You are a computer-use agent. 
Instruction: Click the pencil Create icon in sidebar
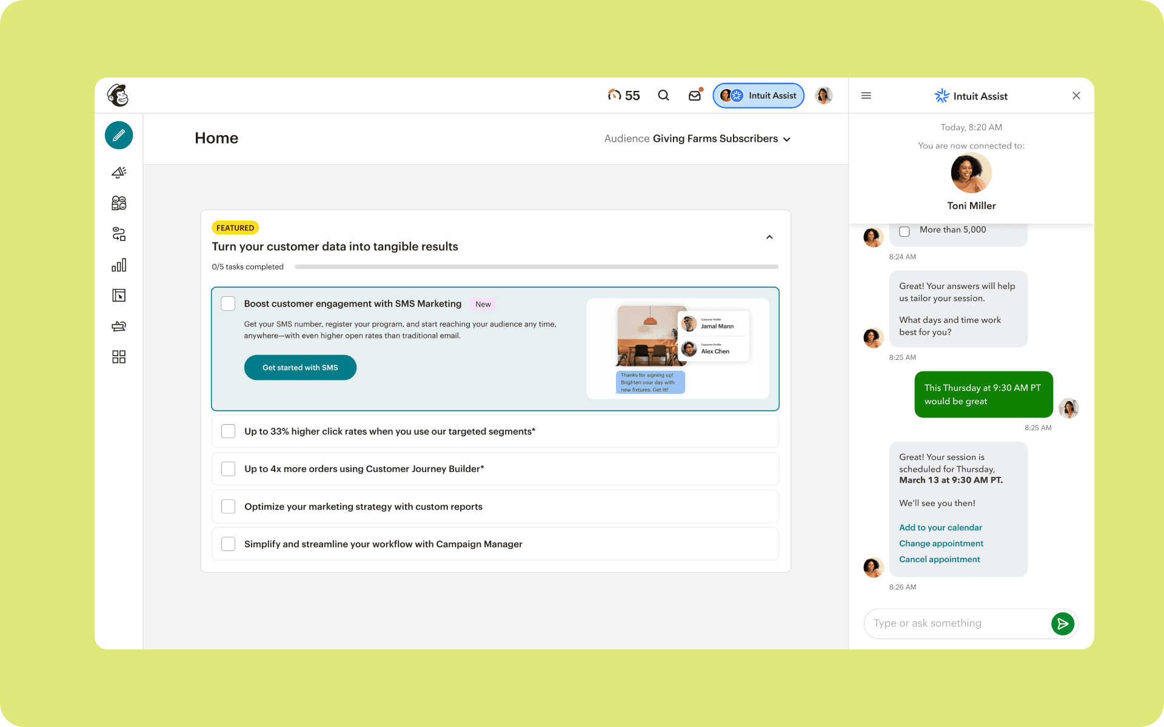click(x=119, y=135)
